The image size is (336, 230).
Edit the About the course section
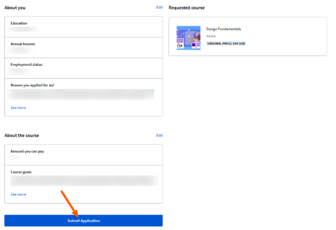159,136
